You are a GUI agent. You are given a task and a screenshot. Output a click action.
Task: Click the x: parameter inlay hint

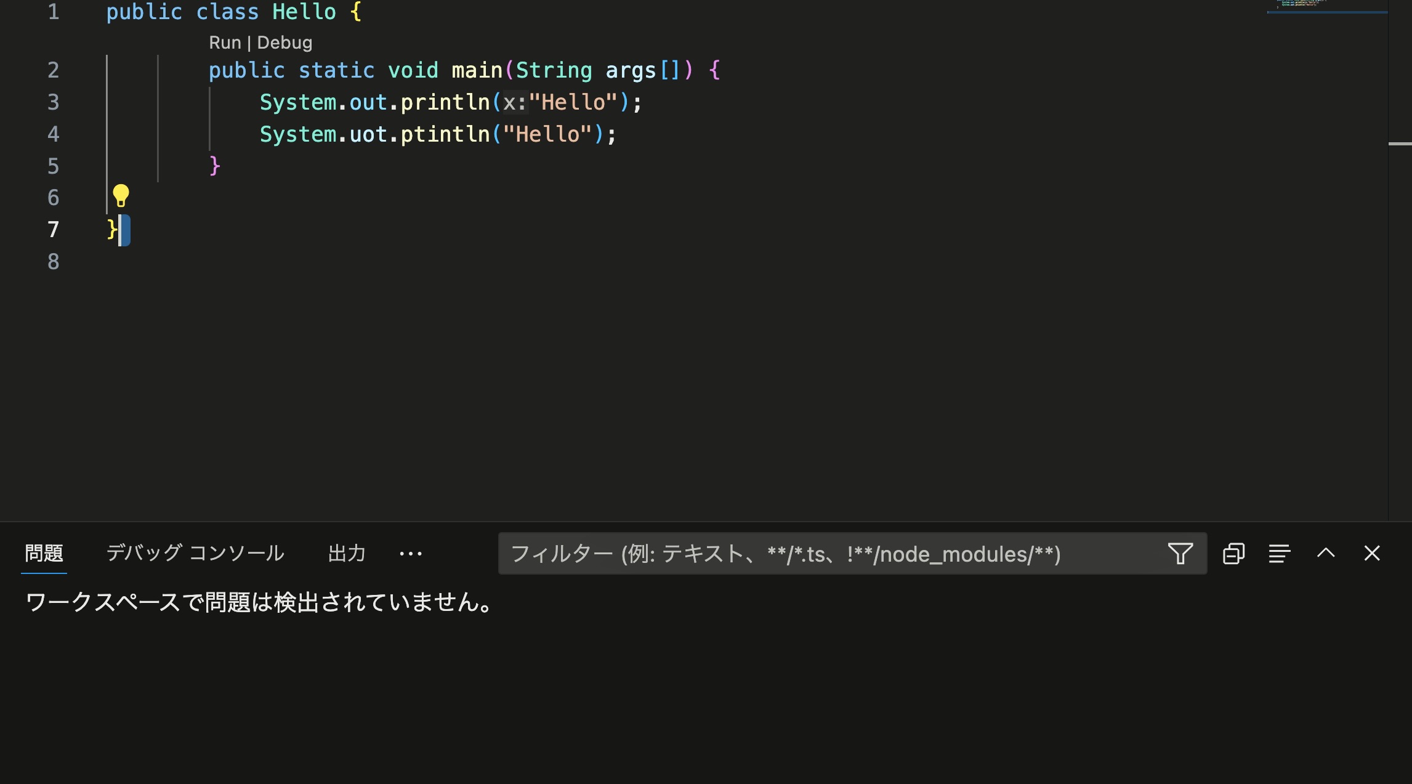(x=516, y=102)
